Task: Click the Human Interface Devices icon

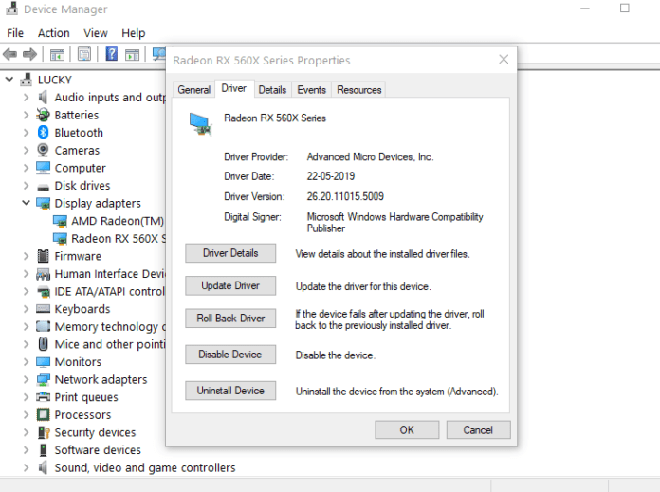Action: pyautogui.click(x=43, y=274)
